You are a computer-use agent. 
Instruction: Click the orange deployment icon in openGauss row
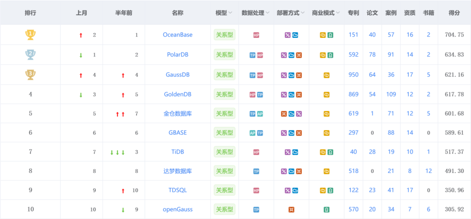tap(291, 210)
